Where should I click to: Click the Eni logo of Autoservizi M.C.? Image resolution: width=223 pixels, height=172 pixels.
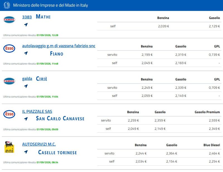click(9, 147)
